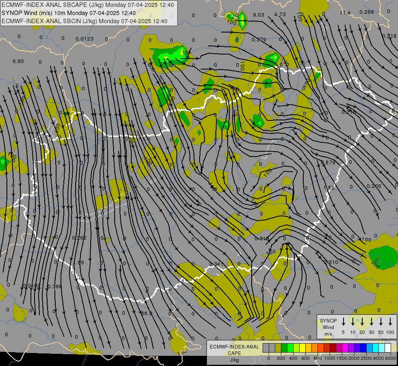Pick the lime yellow-green CAPE legend swatch
Image resolution: width=398 pixels, height=366 pixels.
coord(296,348)
